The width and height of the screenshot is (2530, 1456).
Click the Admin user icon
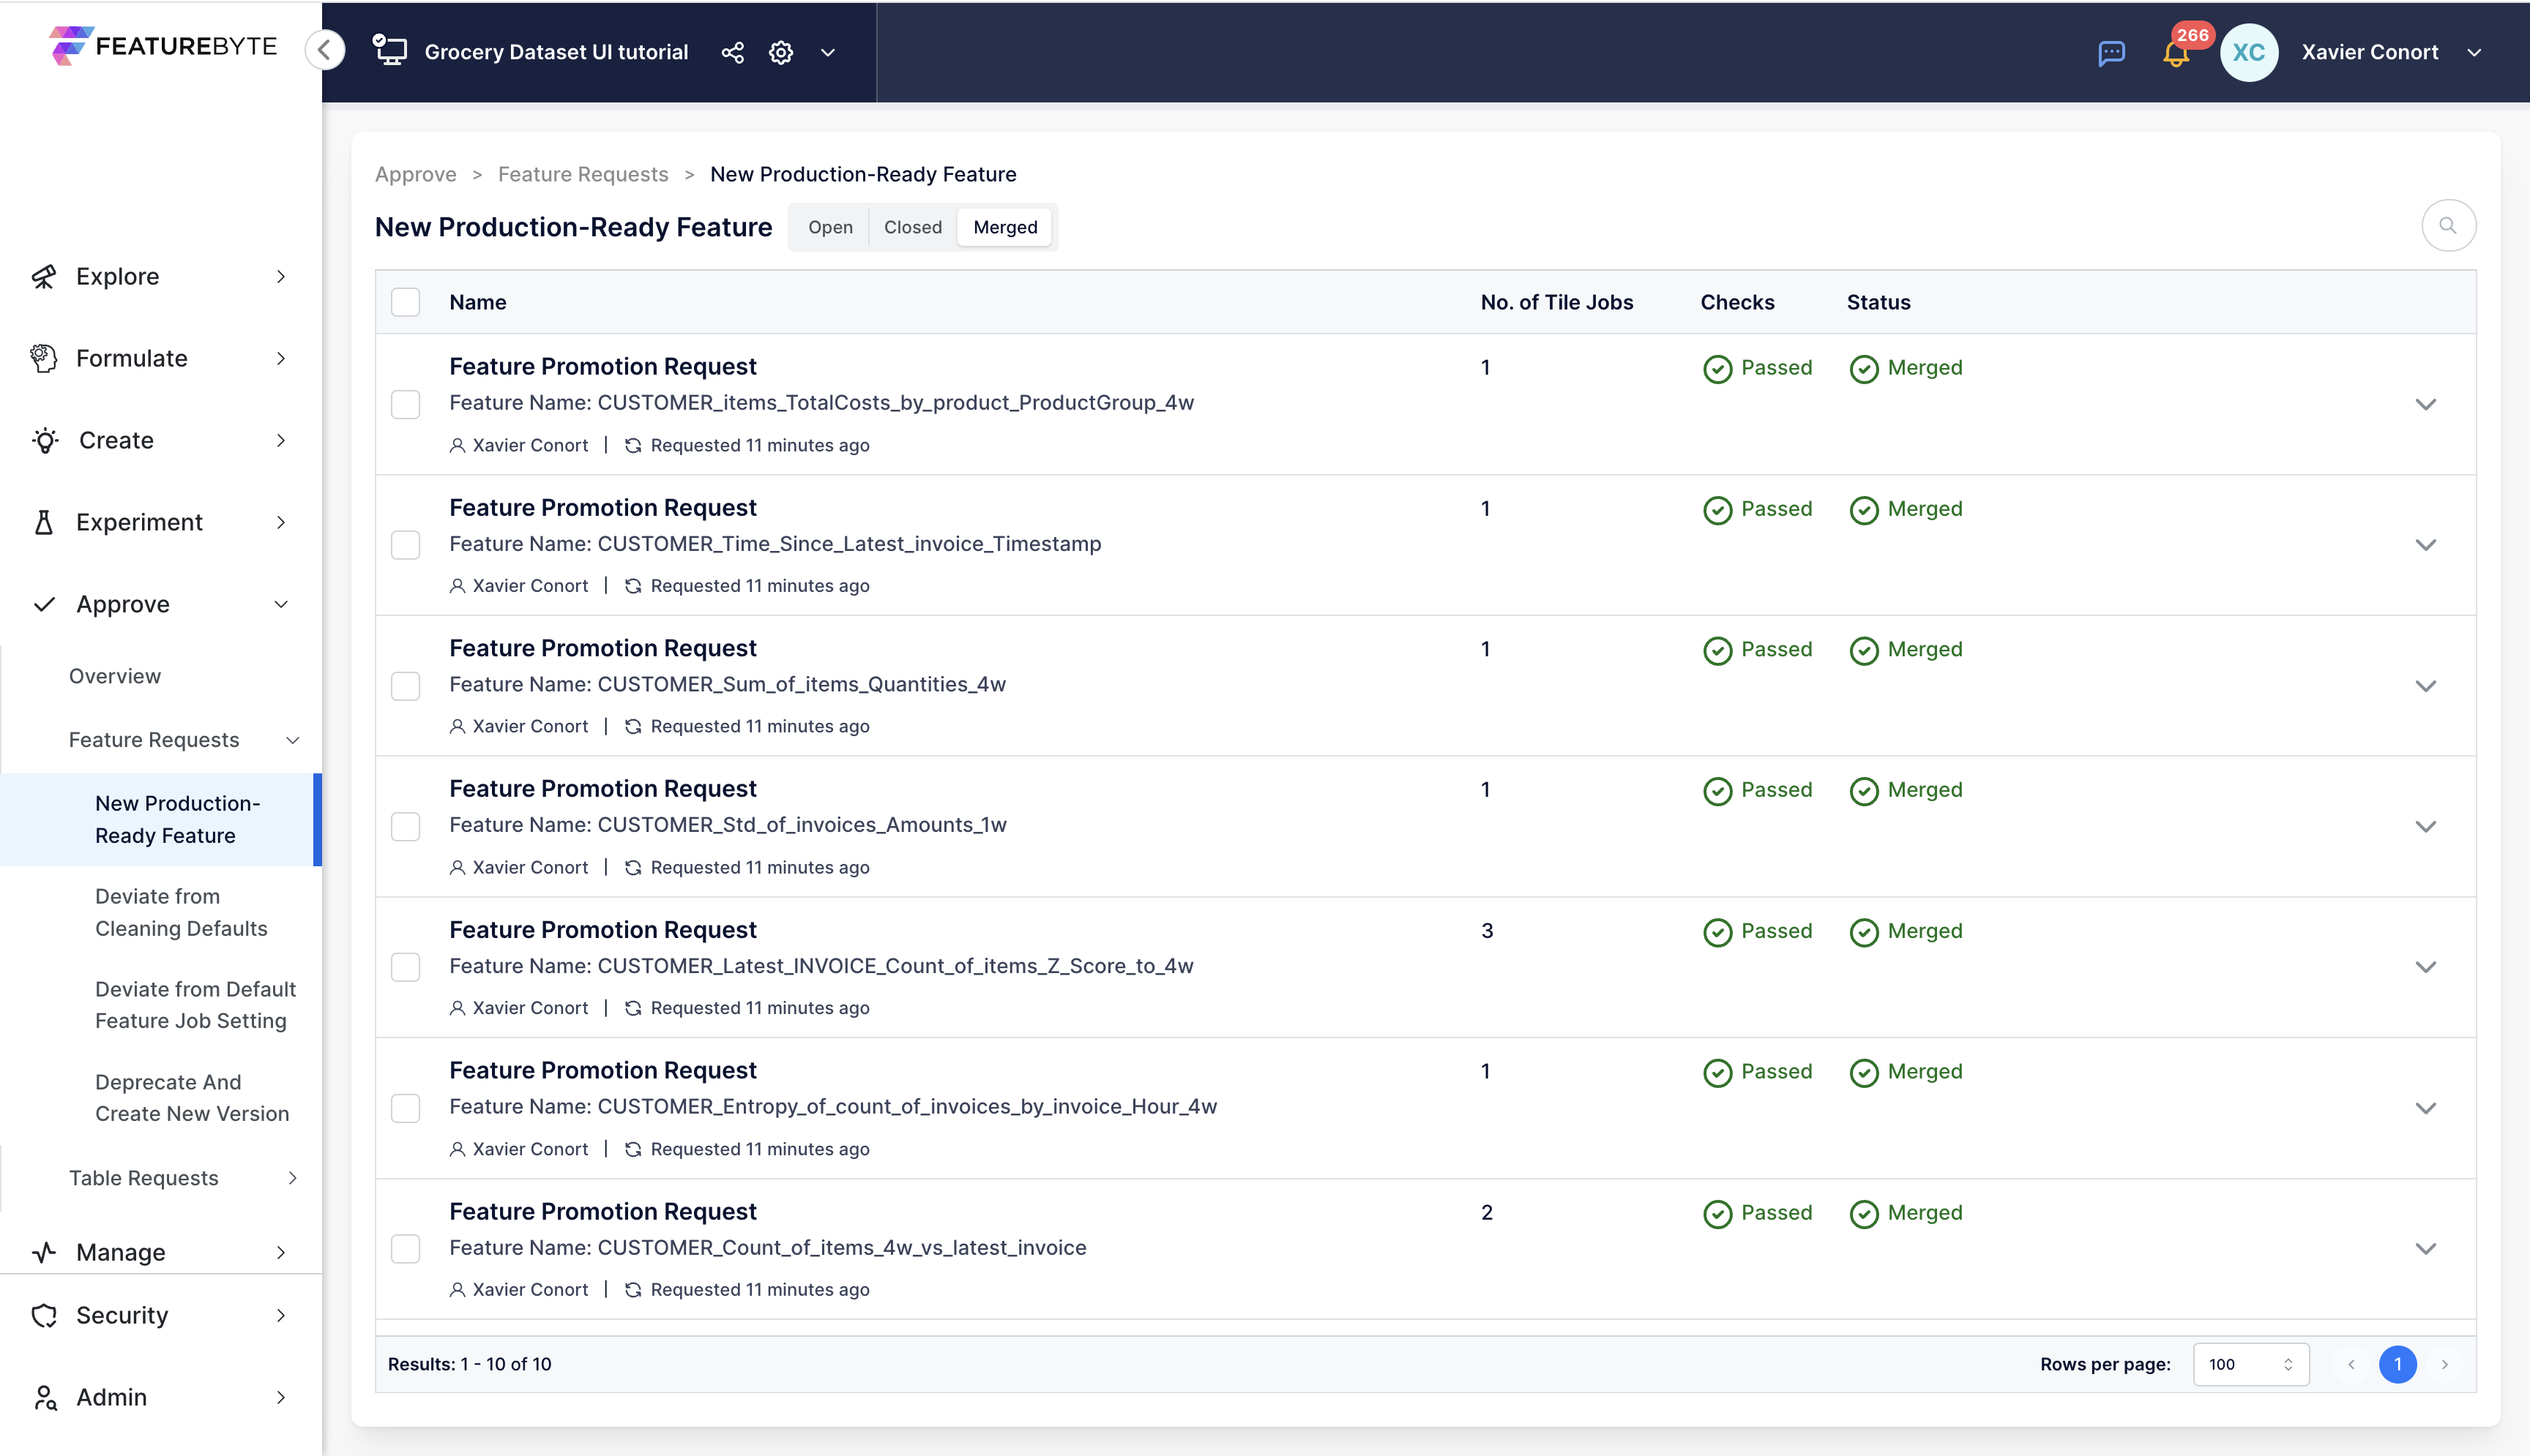45,1397
